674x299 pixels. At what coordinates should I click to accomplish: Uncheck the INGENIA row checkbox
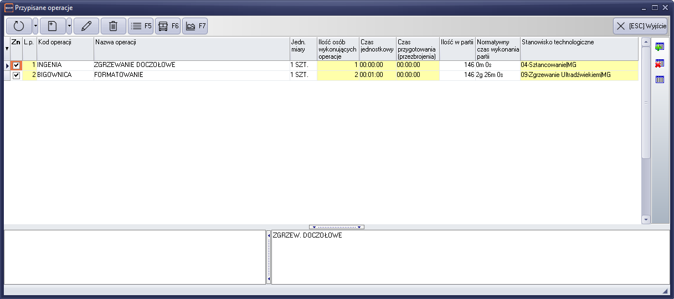pos(16,65)
